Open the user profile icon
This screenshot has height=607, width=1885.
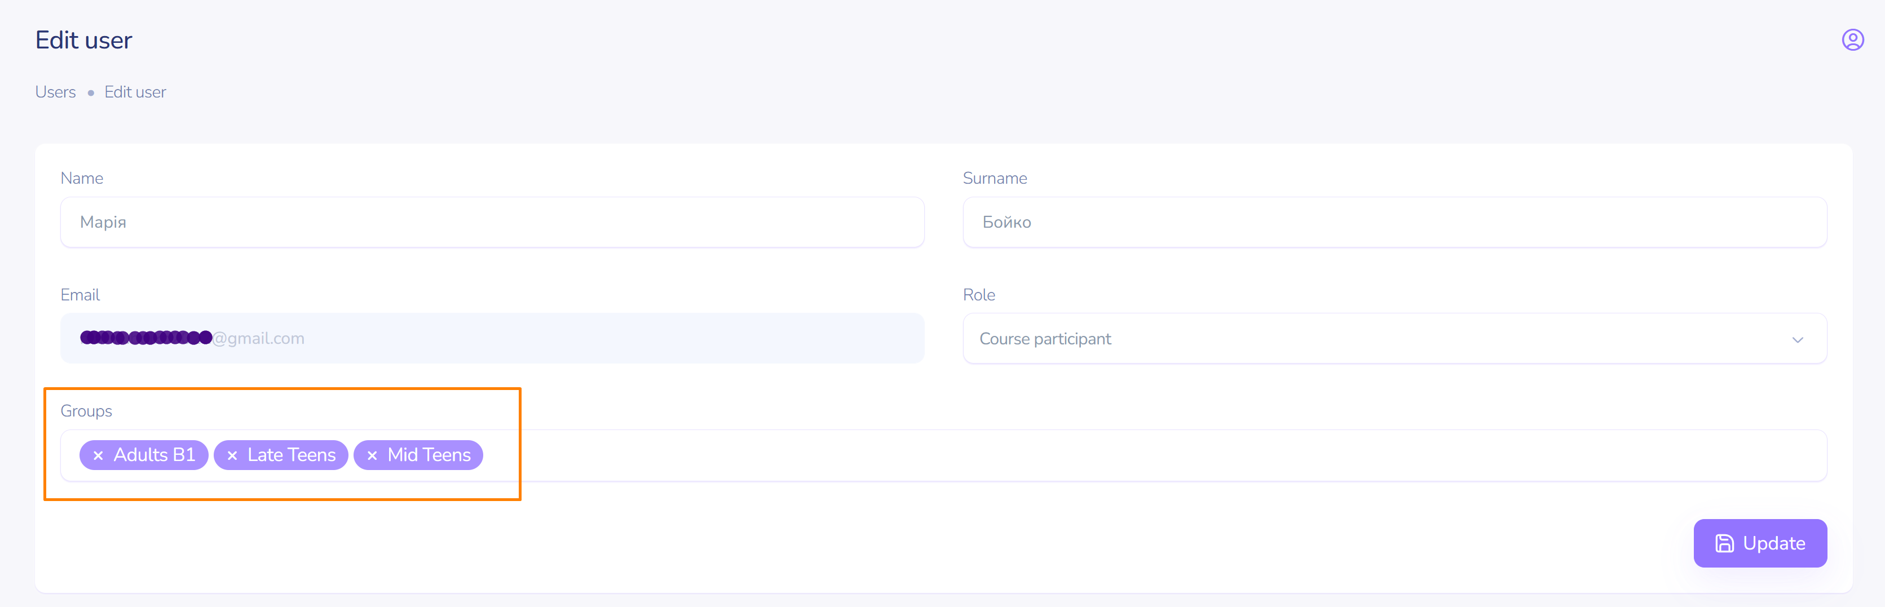coord(1852,39)
